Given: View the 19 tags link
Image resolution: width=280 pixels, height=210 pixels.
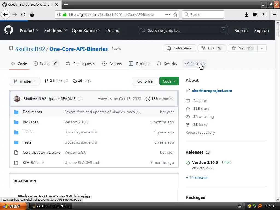Looking at the screenshot, I should point(81,81).
